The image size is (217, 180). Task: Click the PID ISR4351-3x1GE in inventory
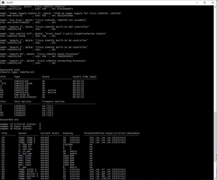[16, 36]
